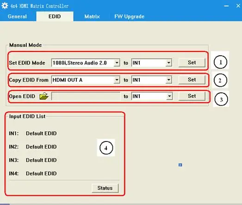Open the folder icon beside Open EDID

coord(44,96)
